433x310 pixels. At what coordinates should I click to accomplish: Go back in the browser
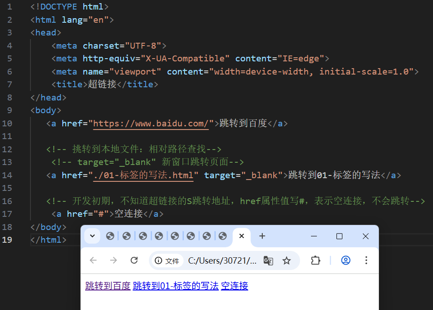coord(93,260)
